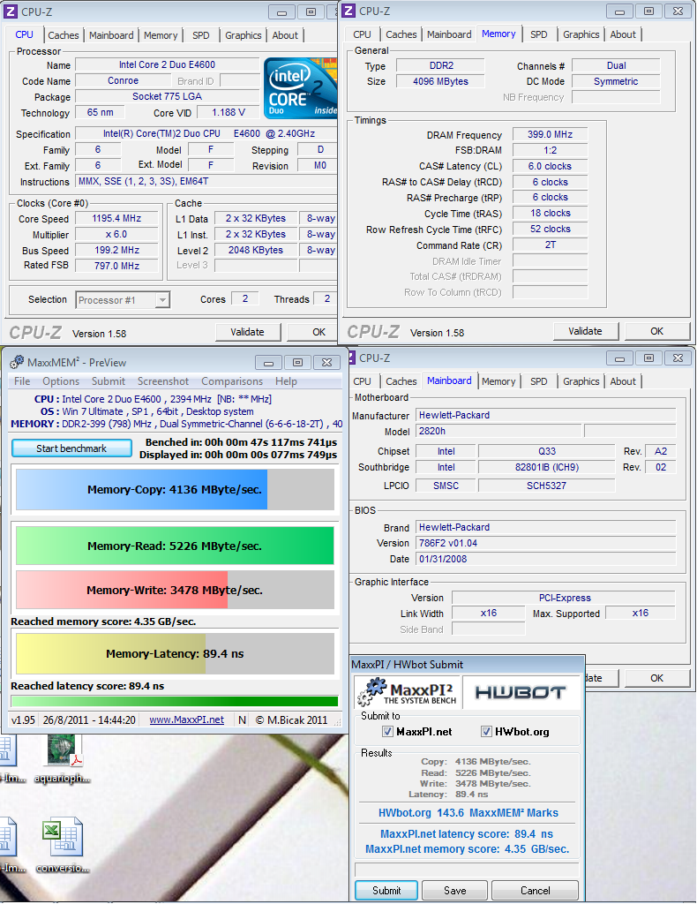Click Validate in CPU-Z Memory window
This screenshot has height=904, width=697.
coord(585,331)
